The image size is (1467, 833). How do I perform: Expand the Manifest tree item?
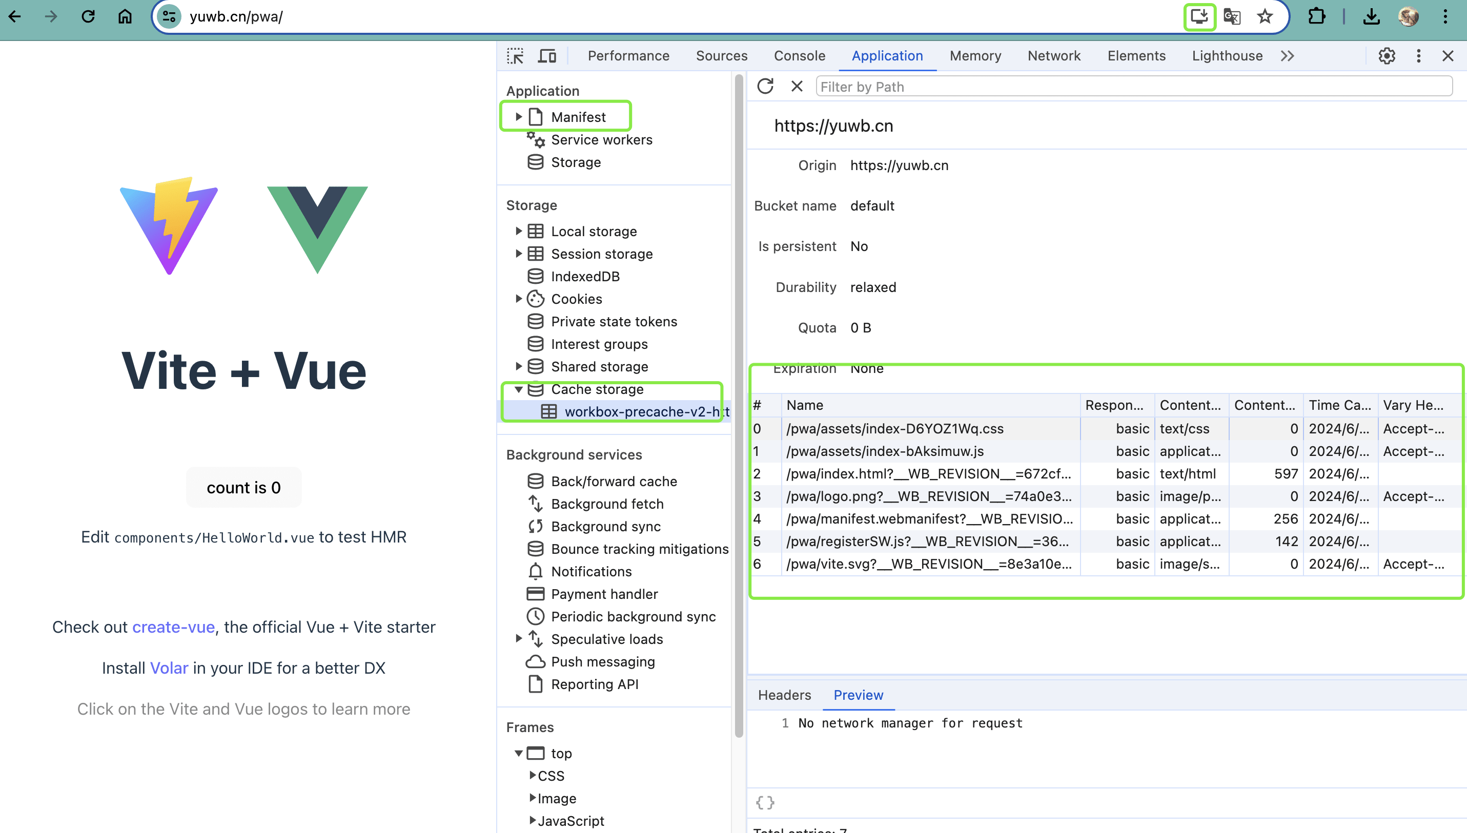pos(519,117)
